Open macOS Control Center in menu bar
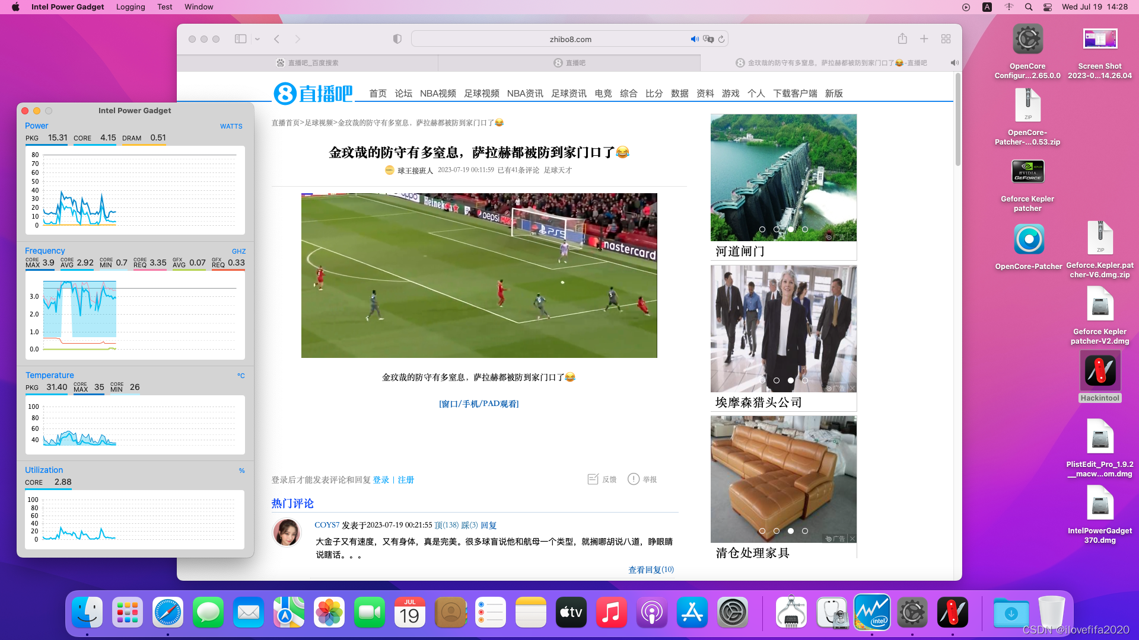Screen dimensions: 1139x640 (1048, 7)
